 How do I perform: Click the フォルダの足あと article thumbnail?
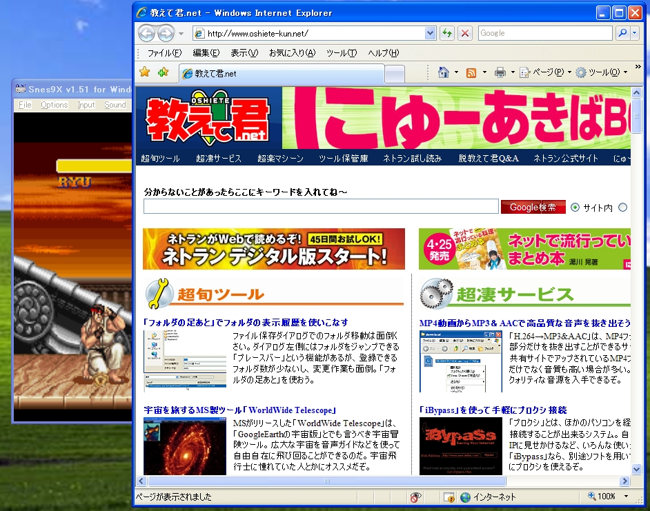185,361
